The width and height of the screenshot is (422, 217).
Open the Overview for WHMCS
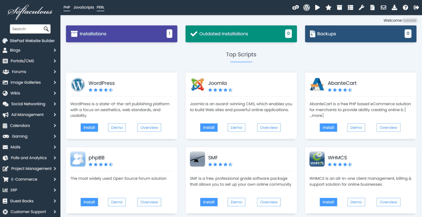click(388, 202)
